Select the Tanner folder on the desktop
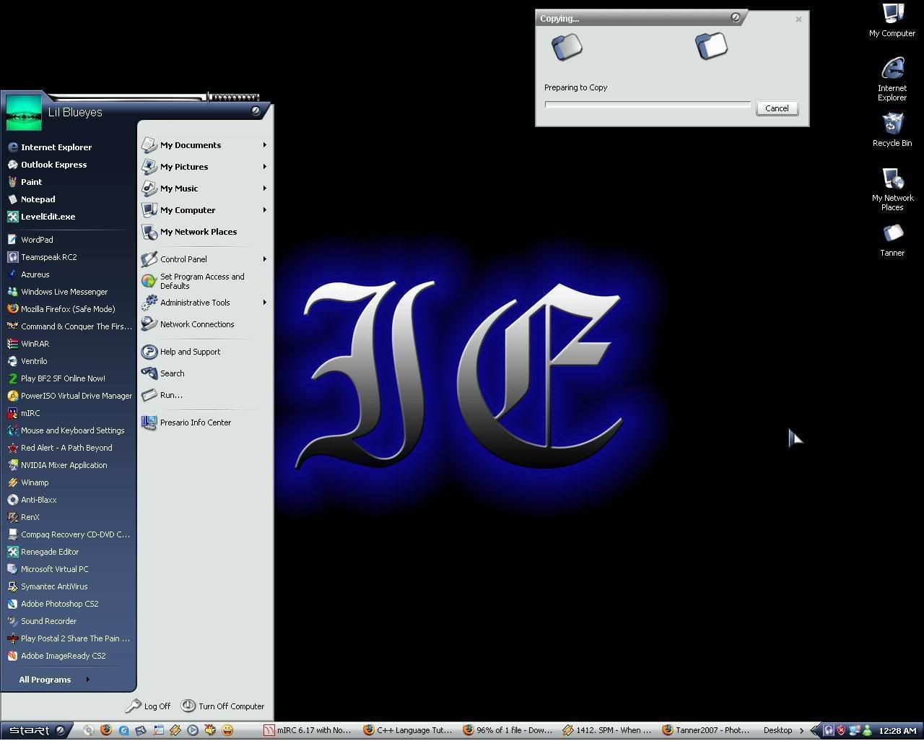924x741 pixels. pyautogui.click(x=892, y=240)
